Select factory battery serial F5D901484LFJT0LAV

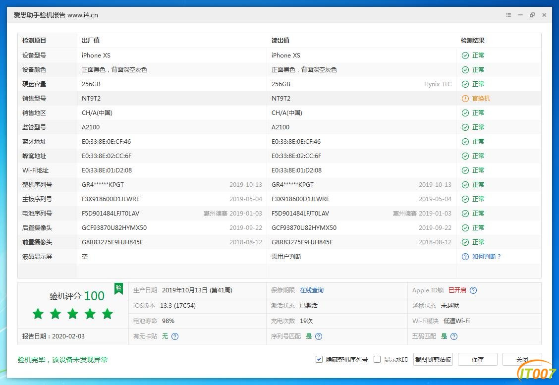click(x=111, y=214)
